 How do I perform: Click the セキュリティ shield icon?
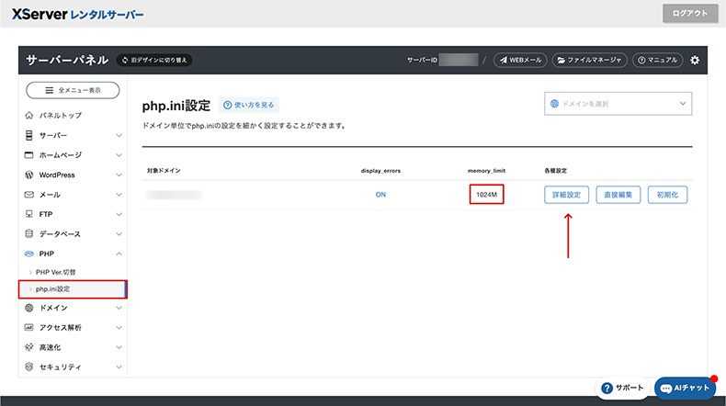29,367
